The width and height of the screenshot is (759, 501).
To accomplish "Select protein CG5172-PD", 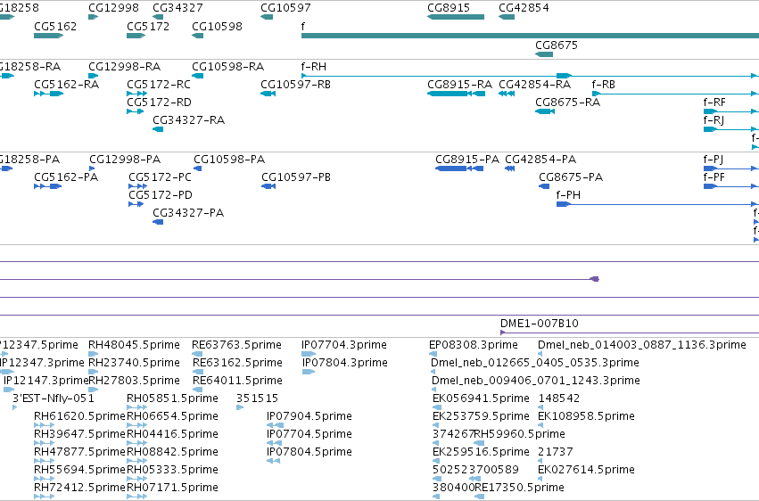I will point(136,204).
